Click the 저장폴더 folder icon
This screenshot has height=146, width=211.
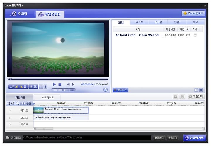coord(8,137)
